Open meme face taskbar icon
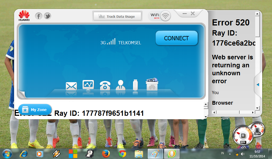The width and height of the screenshot is (272, 159). tap(90, 154)
